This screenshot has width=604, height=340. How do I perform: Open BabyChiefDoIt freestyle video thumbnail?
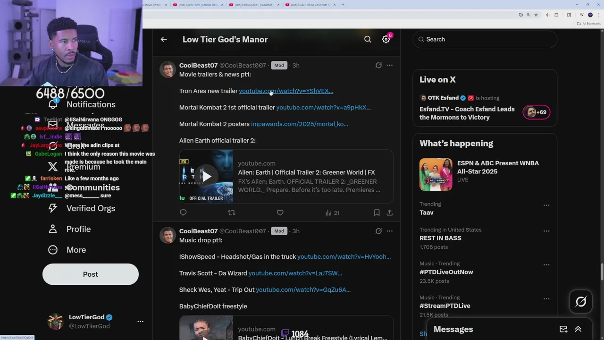pyautogui.click(x=206, y=328)
